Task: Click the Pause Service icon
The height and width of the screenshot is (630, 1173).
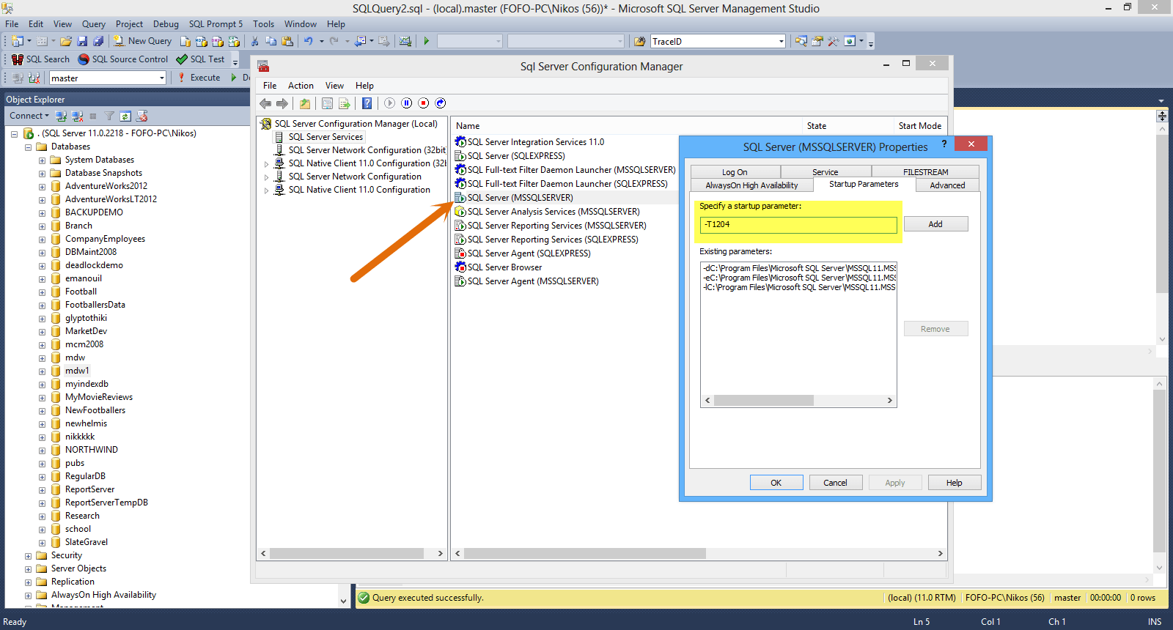Action: click(406, 103)
